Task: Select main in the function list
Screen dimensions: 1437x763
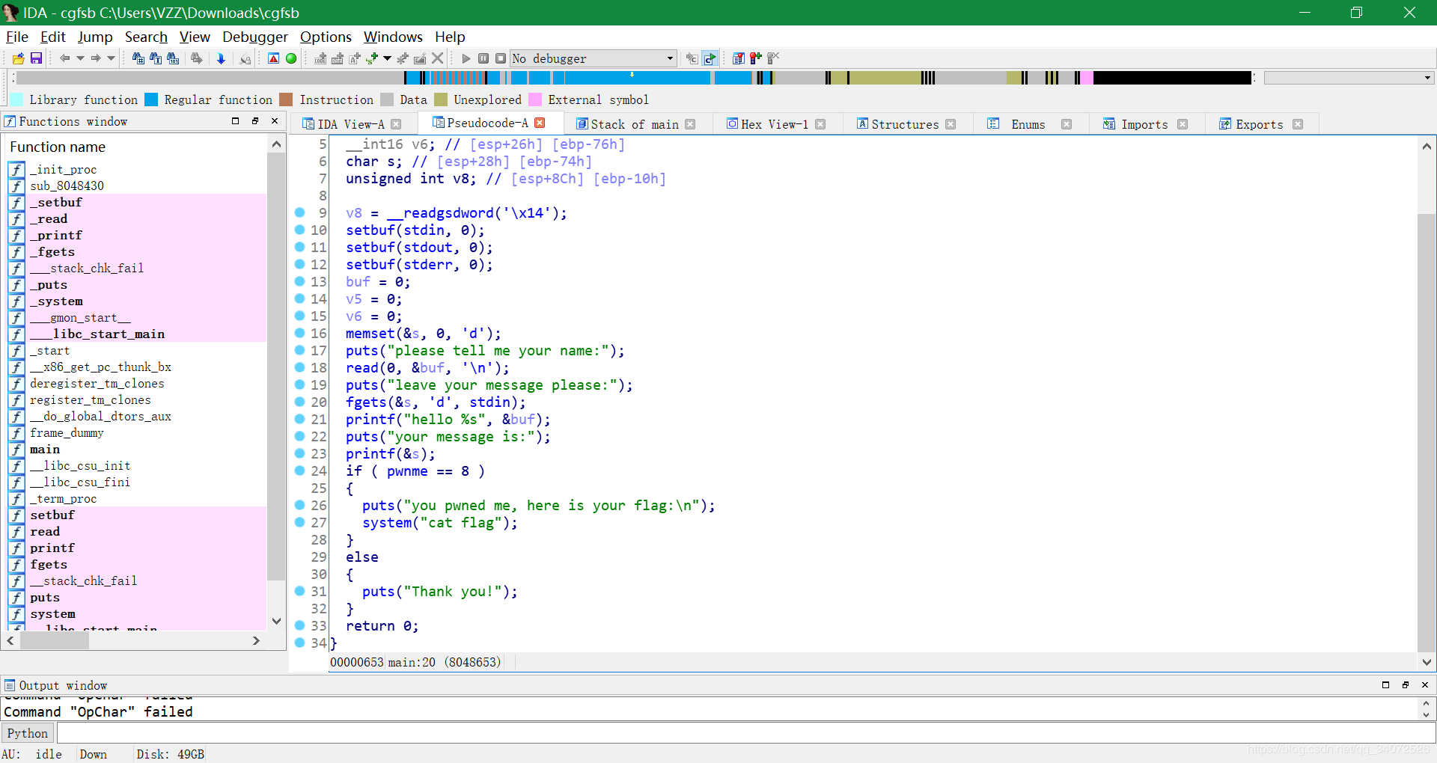Action: tap(45, 450)
